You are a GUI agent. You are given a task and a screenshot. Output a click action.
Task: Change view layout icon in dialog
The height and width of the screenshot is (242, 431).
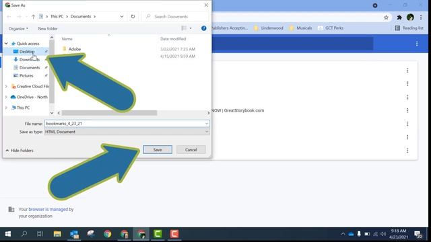pyautogui.click(x=184, y=28)
